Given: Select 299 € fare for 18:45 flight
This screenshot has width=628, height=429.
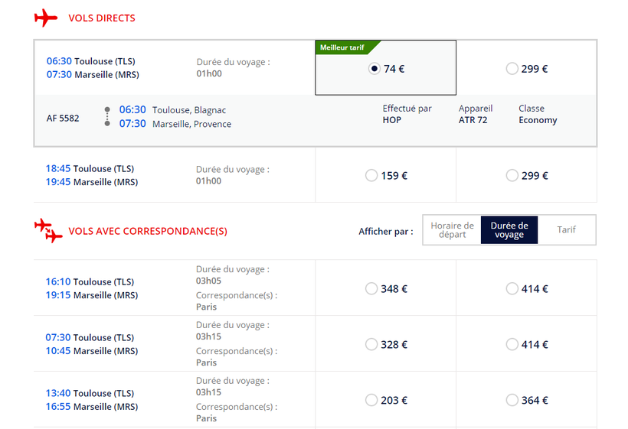Looking at the screenshot, I should click(x=512, y=176).
